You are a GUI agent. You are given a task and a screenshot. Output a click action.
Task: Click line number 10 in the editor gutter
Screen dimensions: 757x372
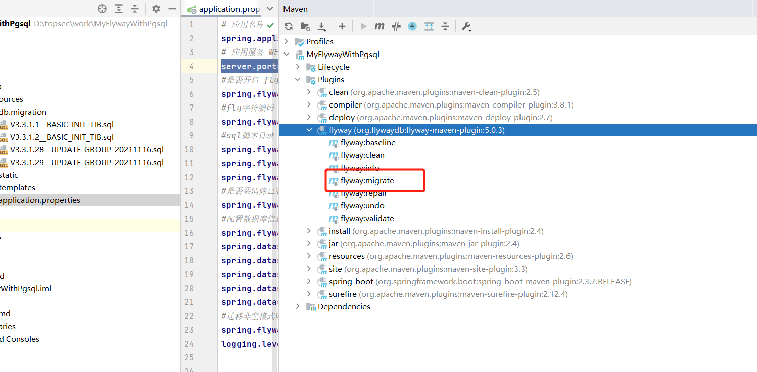click(189, 149)
